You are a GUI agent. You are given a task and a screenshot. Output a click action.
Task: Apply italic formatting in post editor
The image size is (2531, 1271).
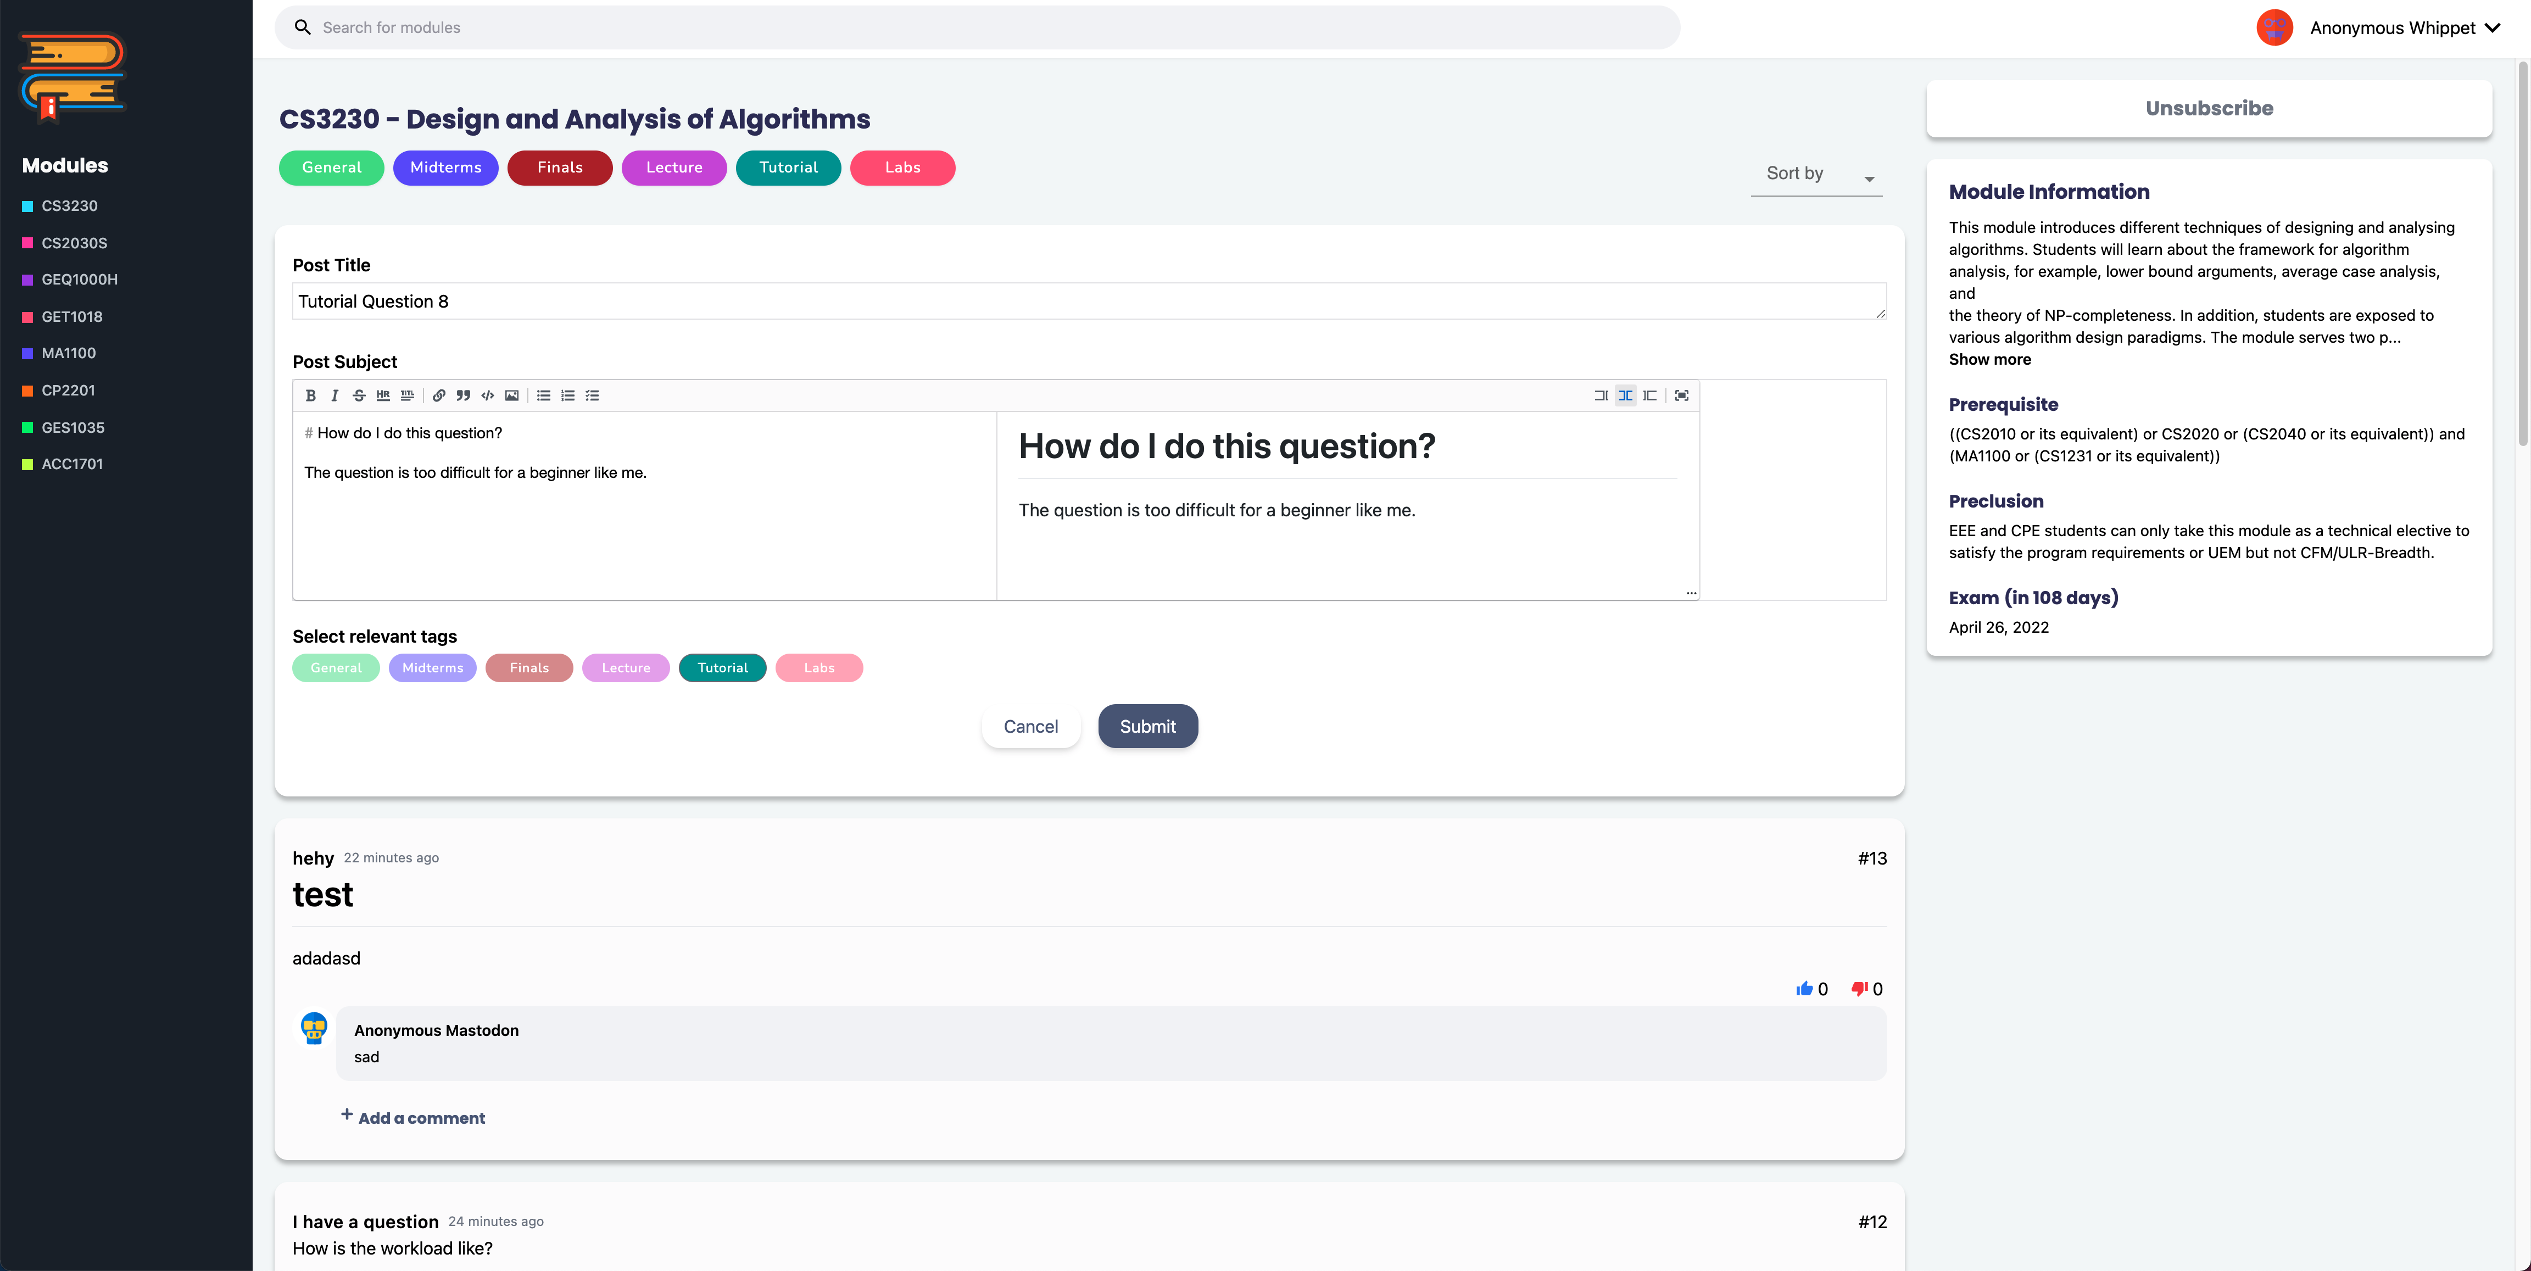(335, 396)
